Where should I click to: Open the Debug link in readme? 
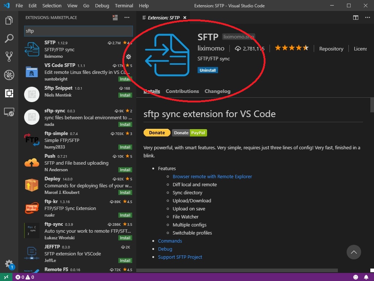pos(165,249)
